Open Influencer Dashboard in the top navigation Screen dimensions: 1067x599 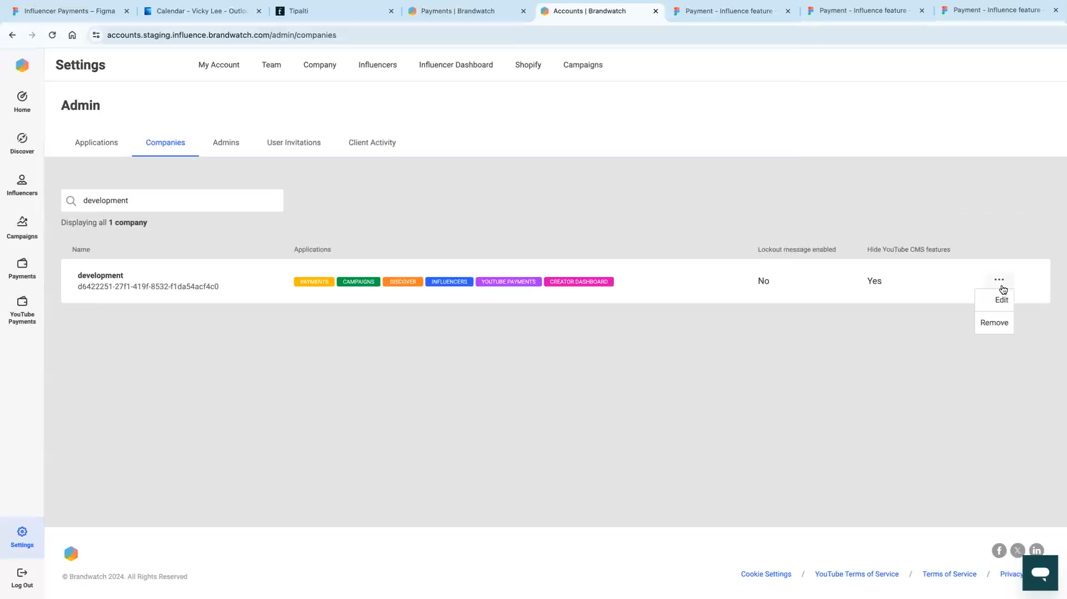point(456,65)
